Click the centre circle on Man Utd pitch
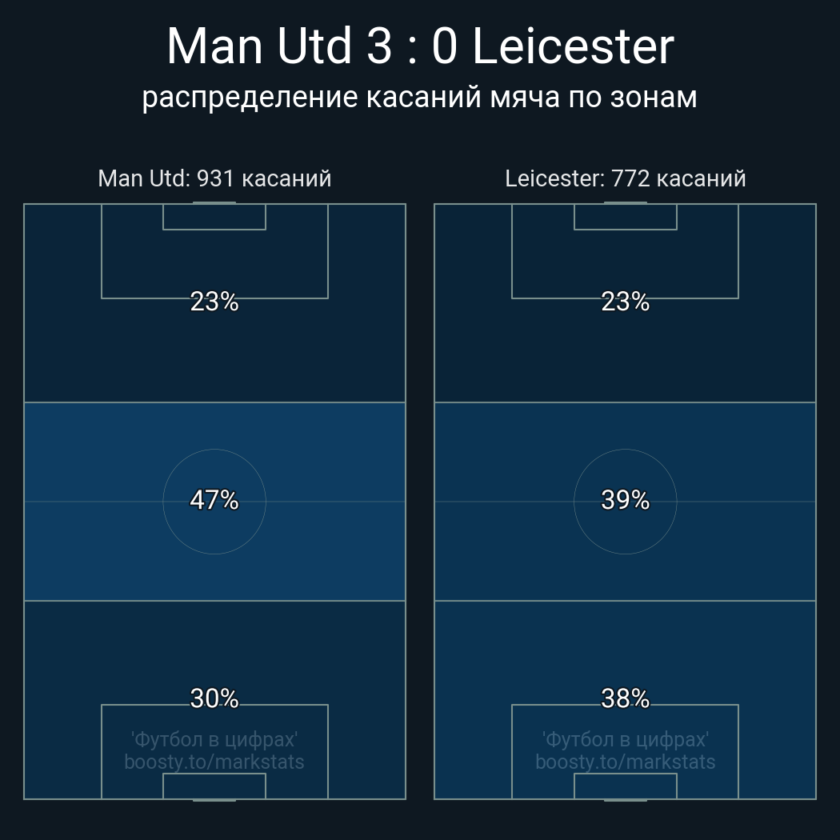Image resolution: width=840 pixels, height=840 pixels. 214,502
